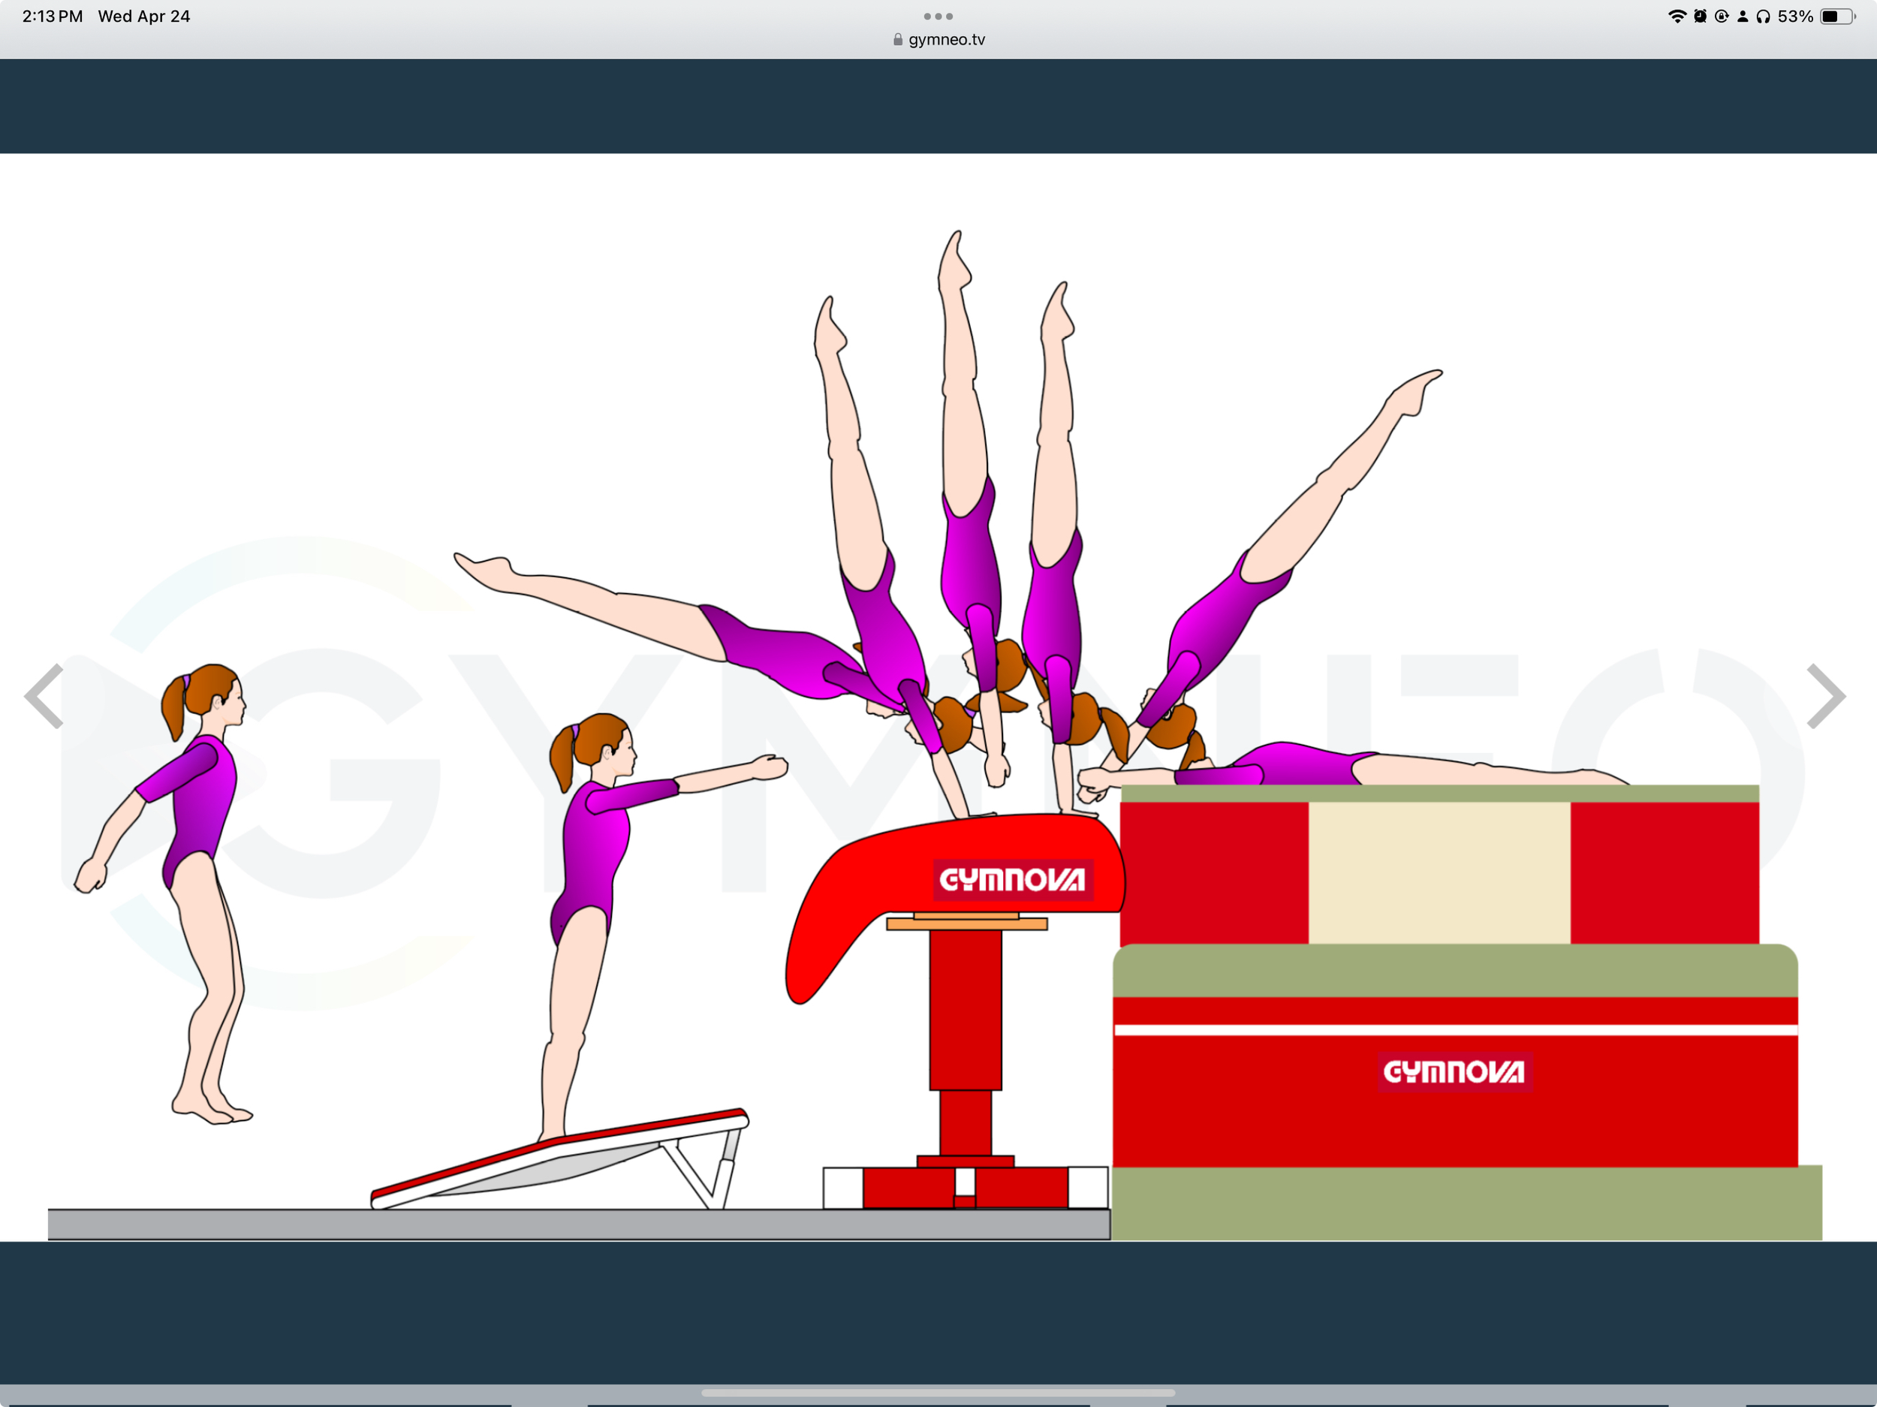1877x1407 pixels.
Task: Open the Wi-Fi status icon
Action: [x=1677, y=15]
